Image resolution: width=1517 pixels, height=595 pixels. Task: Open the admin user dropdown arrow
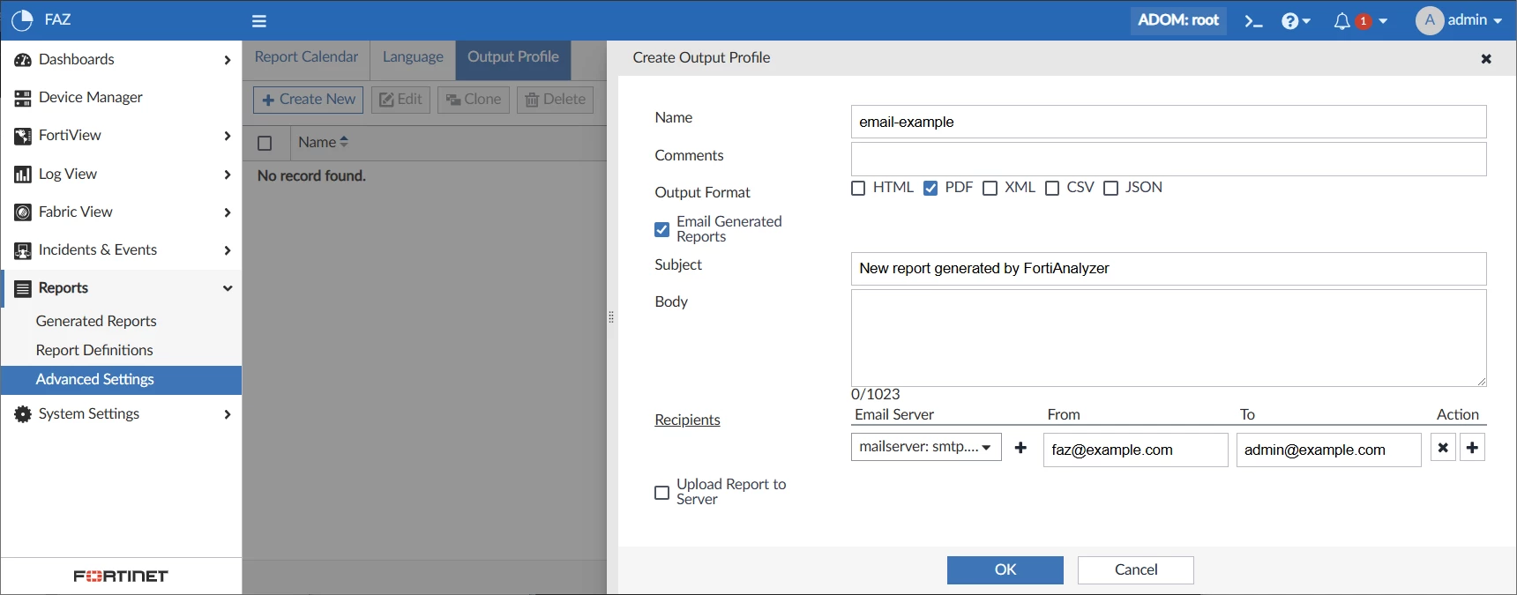pos(1498,21)
